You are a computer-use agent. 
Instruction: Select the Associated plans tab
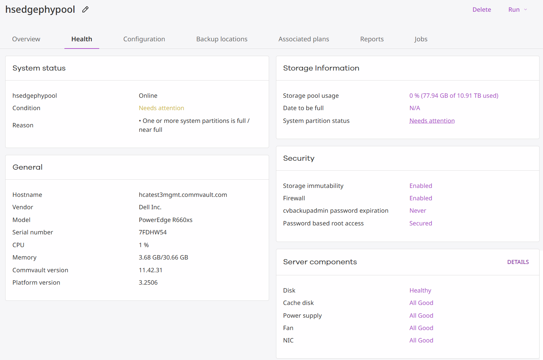point(304,39)
